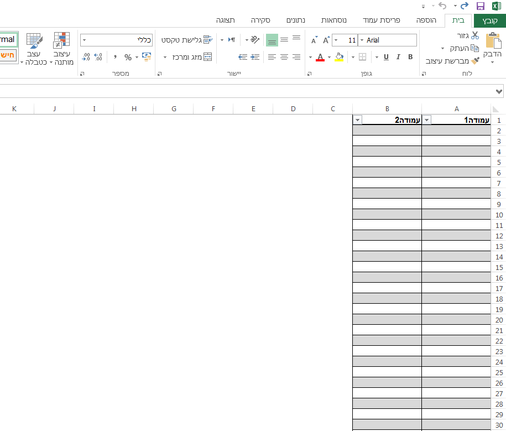Open the קובץ (File) tab
Image resolution: width=506 pixels, height=431 pixels.
pyautogui.click(x=489, y=20)
